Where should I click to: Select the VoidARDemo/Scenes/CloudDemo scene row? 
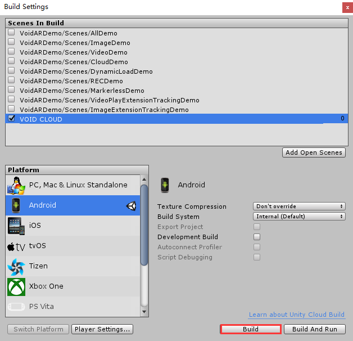tap(176, 62)
